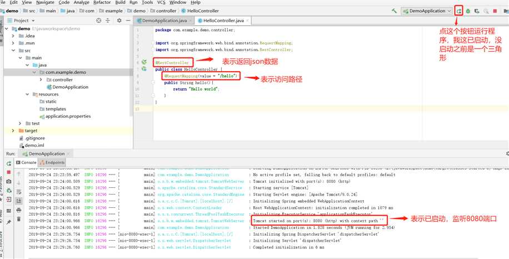The width and height of the screenshot is (509, 259).
Task: Click the HelloController breadcrumb
Action: click(200, 11)
